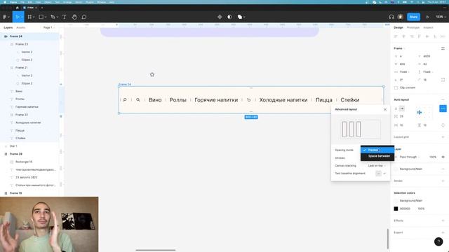Select the Rectangle shape tool
Viewport: 449px width, 252px height.
(x=41, y=17)
